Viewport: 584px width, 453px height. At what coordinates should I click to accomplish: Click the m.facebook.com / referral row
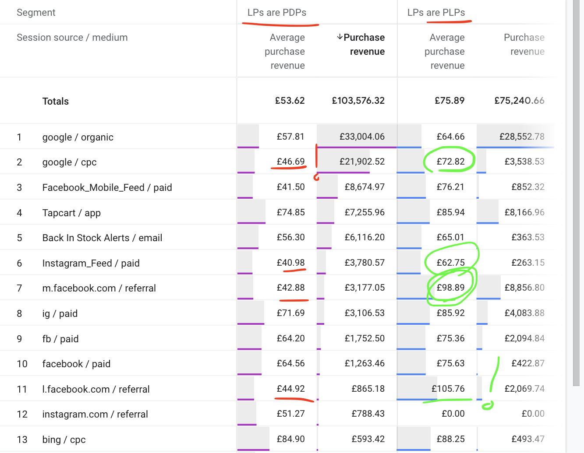tap(99, 288)
